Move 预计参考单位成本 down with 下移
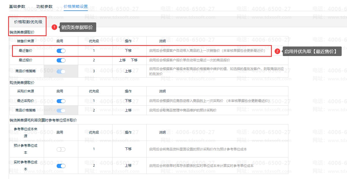Viewport: 347px width, 179px height. click(x=128, y=149)
